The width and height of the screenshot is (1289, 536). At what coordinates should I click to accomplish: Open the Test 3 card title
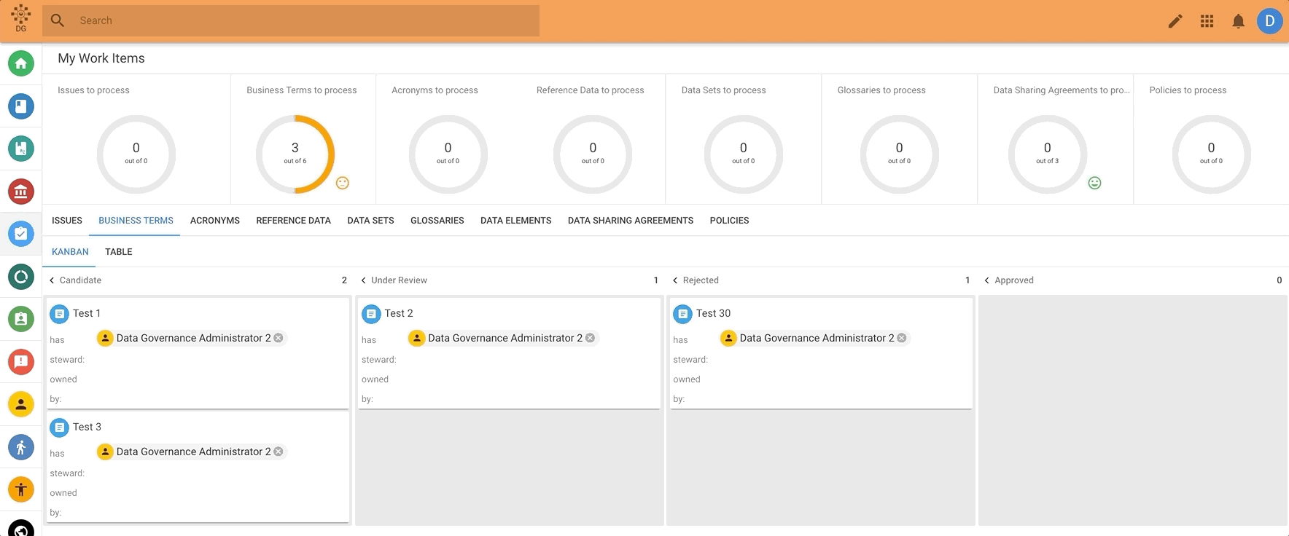click(87, 427)
